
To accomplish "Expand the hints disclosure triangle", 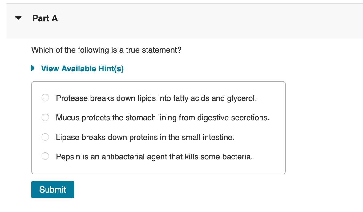I will pyautogui.click(x=33, y=68).
